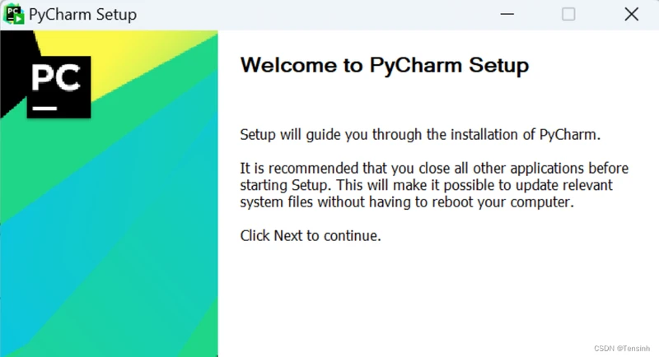The height and width of the screenshot is (357, 659).
Task: Click the black triangle behind the PC logo
Action: 15,67
